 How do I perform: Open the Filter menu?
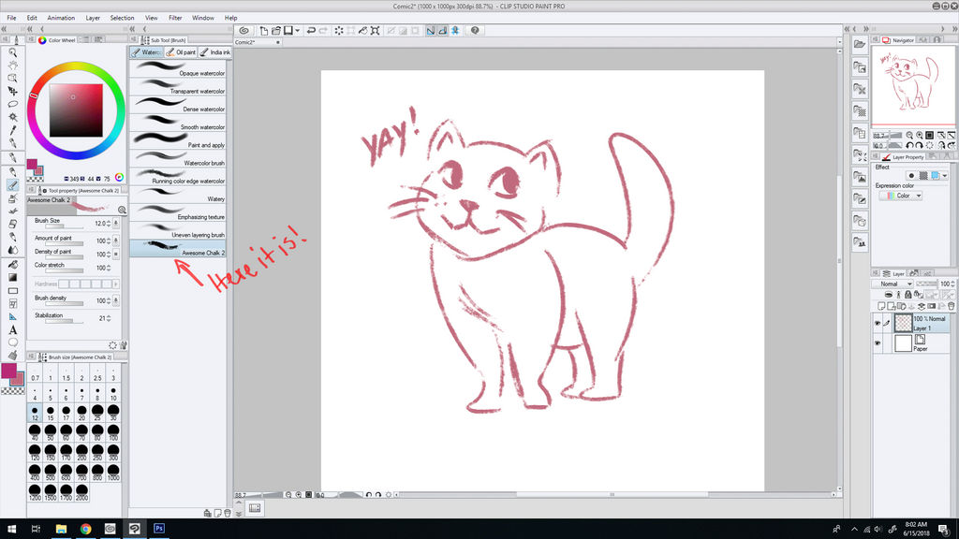(175, 18)
